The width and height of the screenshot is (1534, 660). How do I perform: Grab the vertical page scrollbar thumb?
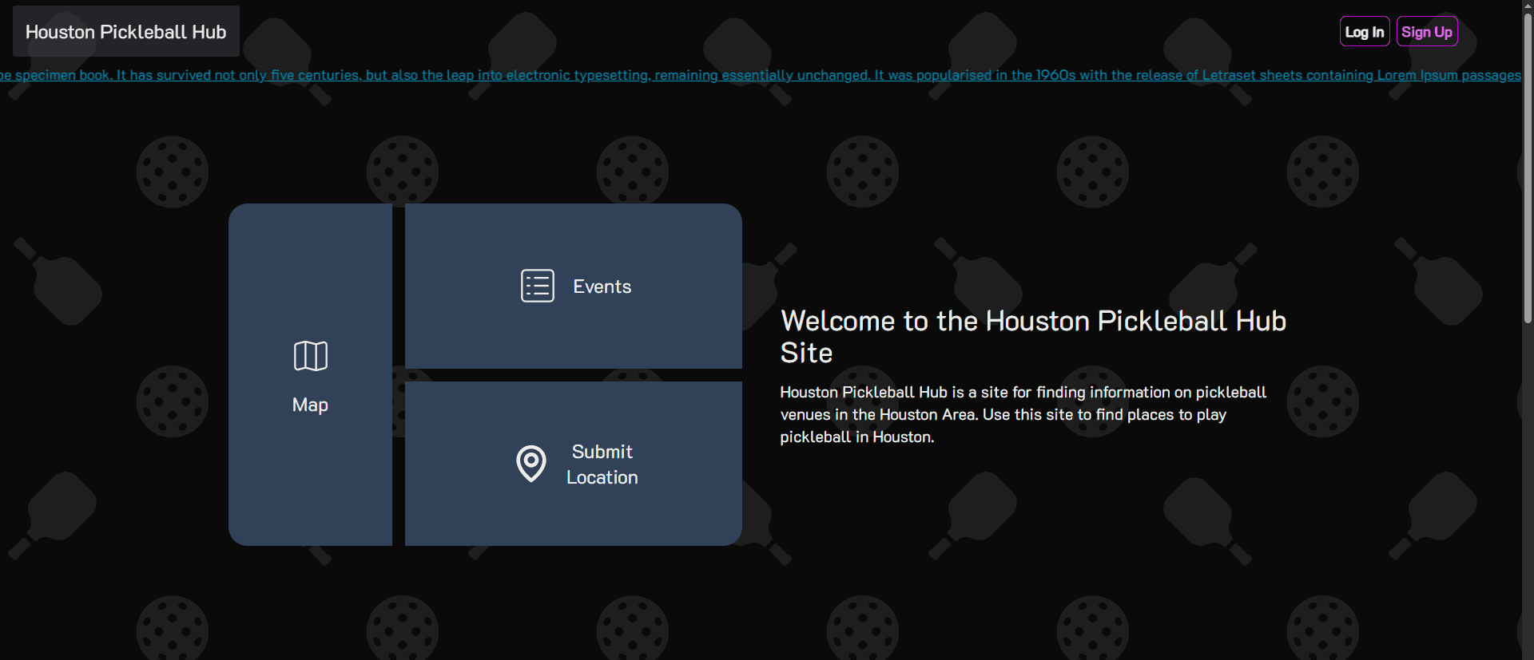click(x=1528, y=168)
